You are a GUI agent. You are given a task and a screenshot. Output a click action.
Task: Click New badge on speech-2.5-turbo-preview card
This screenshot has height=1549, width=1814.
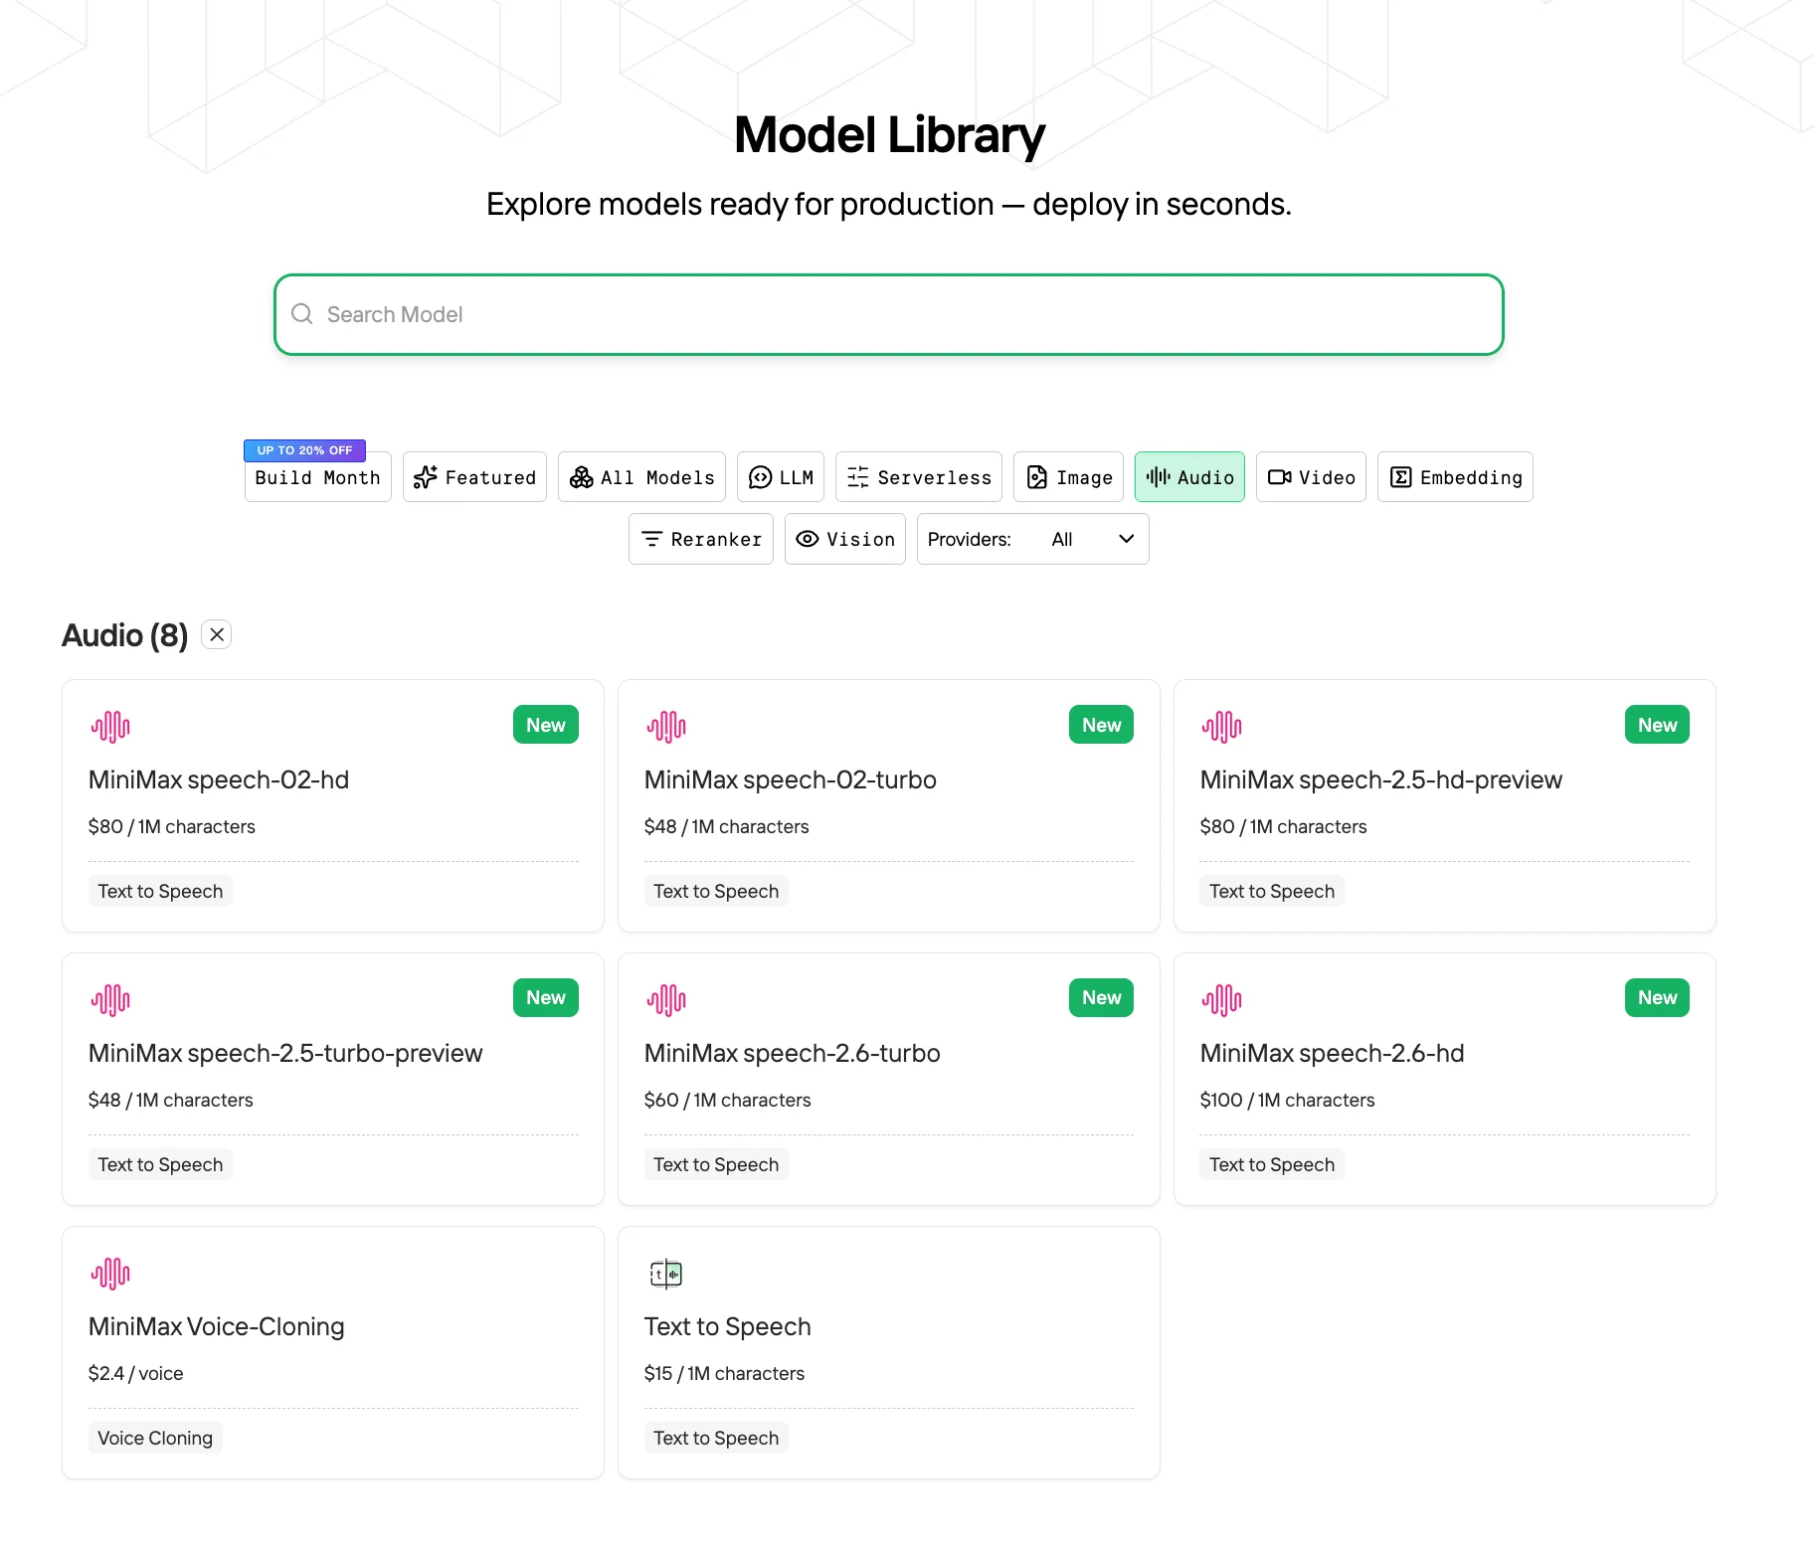click(x=545, y=997)
